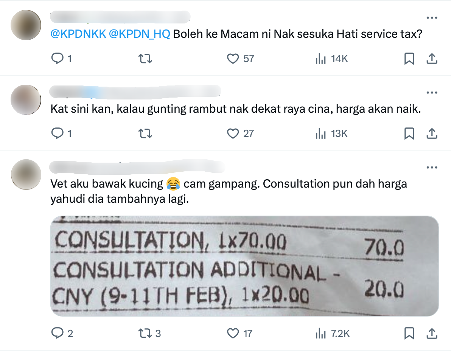451x351 pixels.
Task: Open more menu on haircut price tweet
Action: click(x=432, y=93)
